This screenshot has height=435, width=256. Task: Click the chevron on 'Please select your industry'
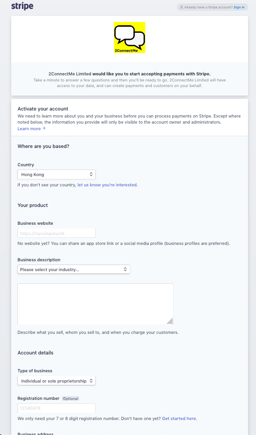(125, 269)
